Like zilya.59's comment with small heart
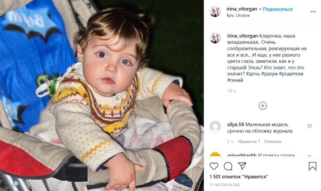The height and width of the screenshot is (191, 321). pos(310,126)
